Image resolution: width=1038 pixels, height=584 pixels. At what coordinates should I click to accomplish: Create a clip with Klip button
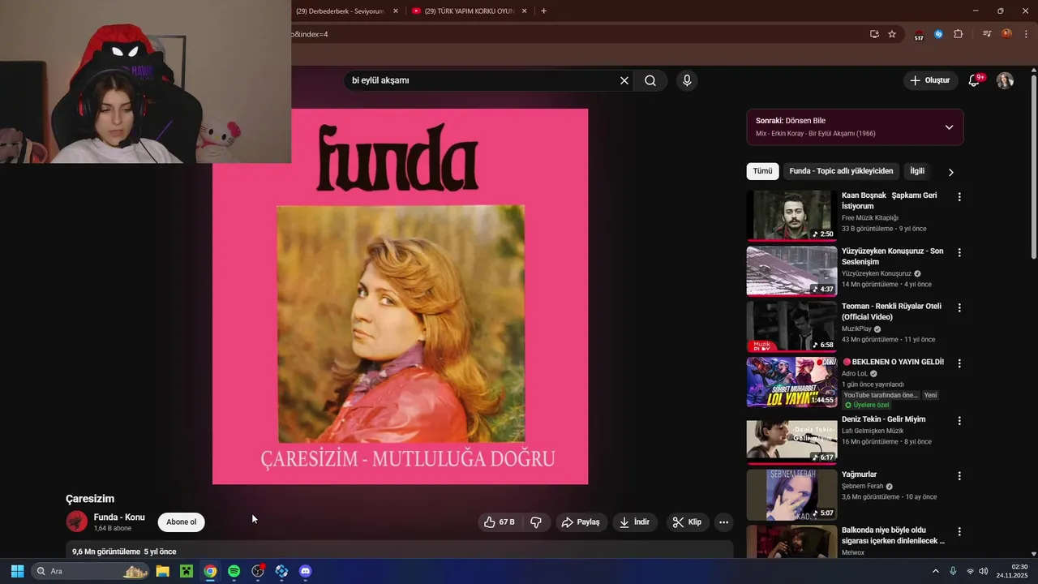point(687,522)
